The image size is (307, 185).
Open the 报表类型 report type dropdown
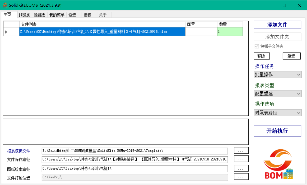coord(277,93)
